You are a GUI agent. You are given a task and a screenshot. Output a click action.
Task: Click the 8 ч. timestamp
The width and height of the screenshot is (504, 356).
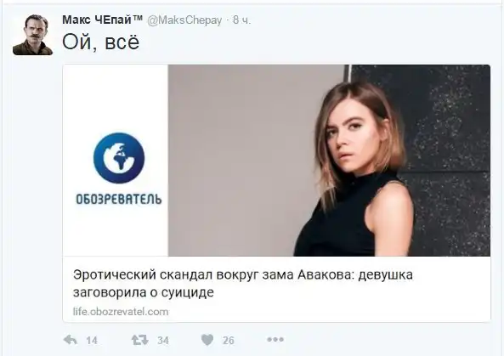pos(241,20)
